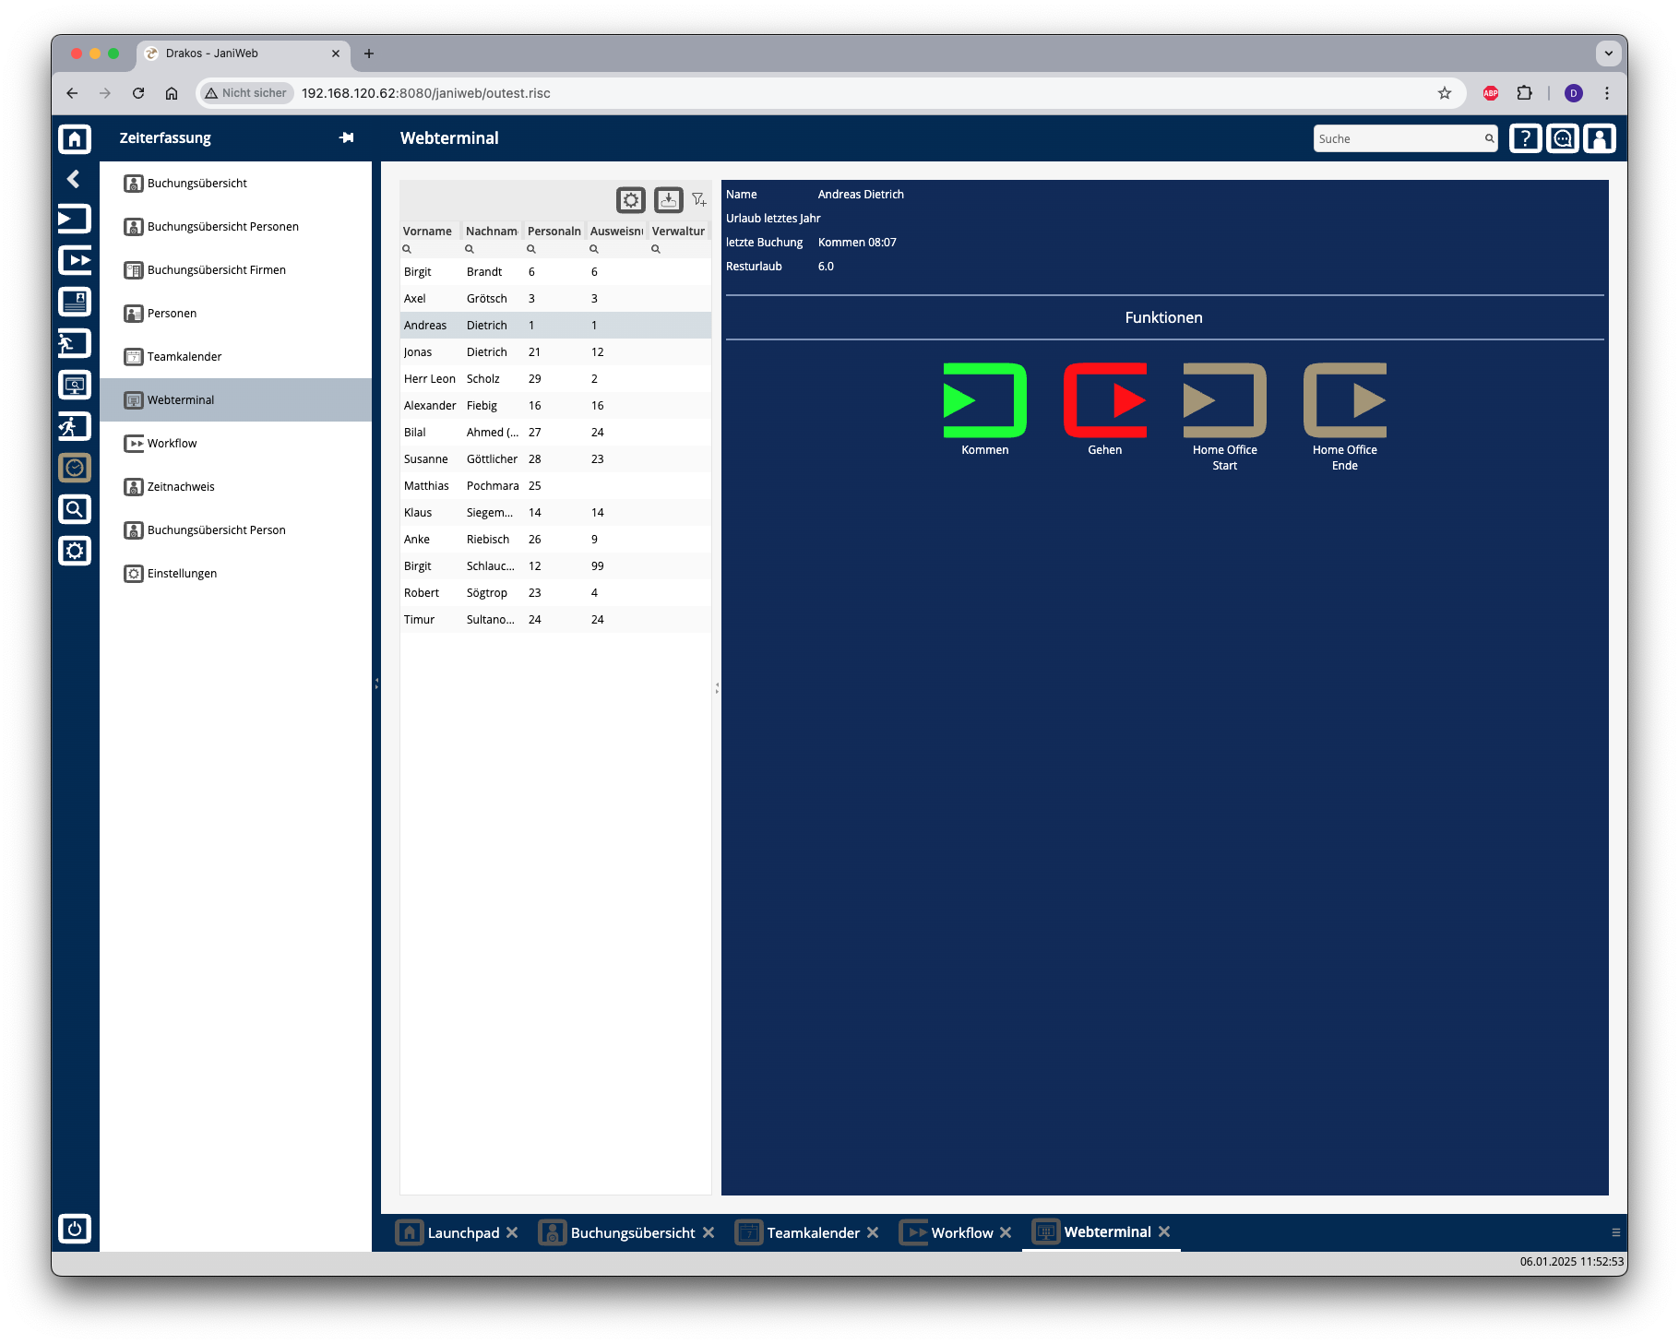The width and height of the screenshot is (1679, 1344).
Task: Sort by Ausweisnummer column header
Action: click(616, 232)
